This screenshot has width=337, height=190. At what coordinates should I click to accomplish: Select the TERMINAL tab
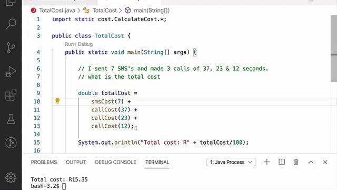tap(157, 162)
